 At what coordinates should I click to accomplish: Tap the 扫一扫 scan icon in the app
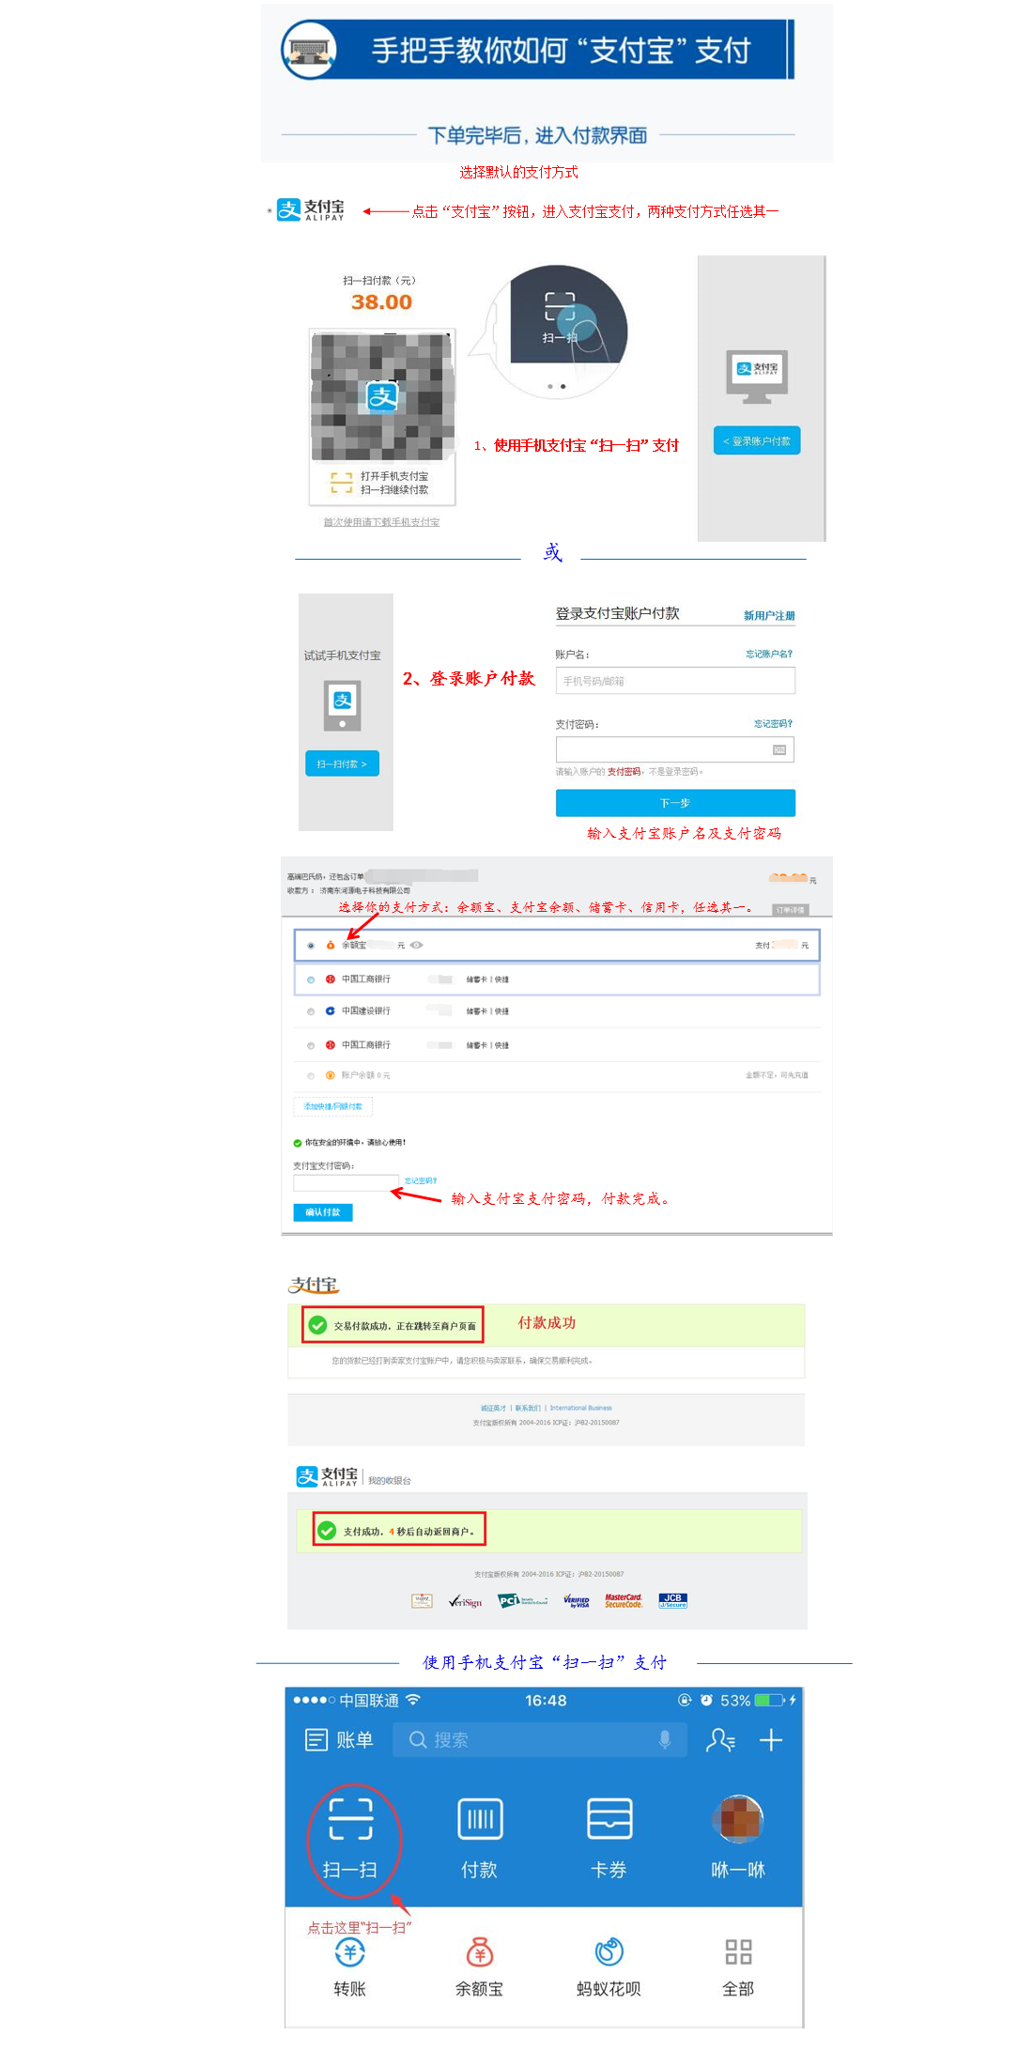pyautogui.click(x=350, y=1819)
